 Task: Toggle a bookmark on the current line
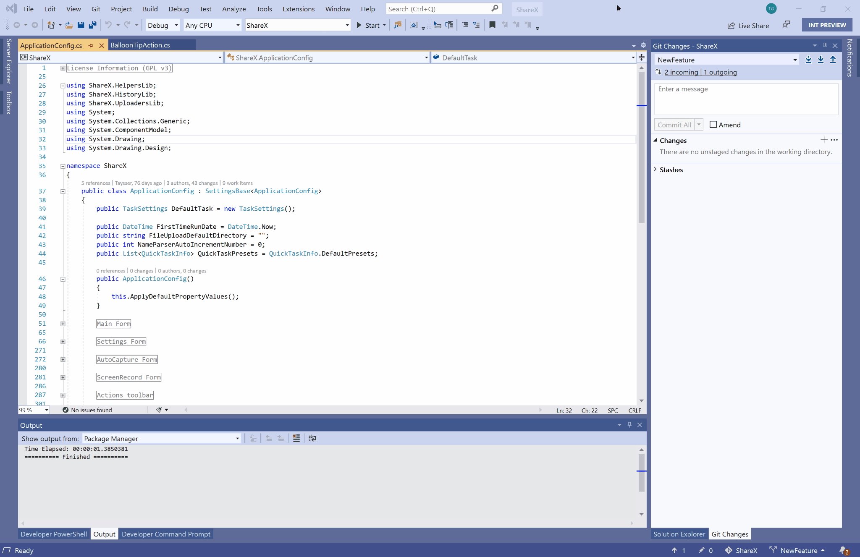(x=492, y=25)
